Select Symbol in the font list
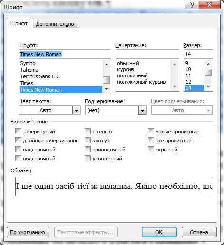This screenshot has height=245, width=224. click(x=61, y=63)
